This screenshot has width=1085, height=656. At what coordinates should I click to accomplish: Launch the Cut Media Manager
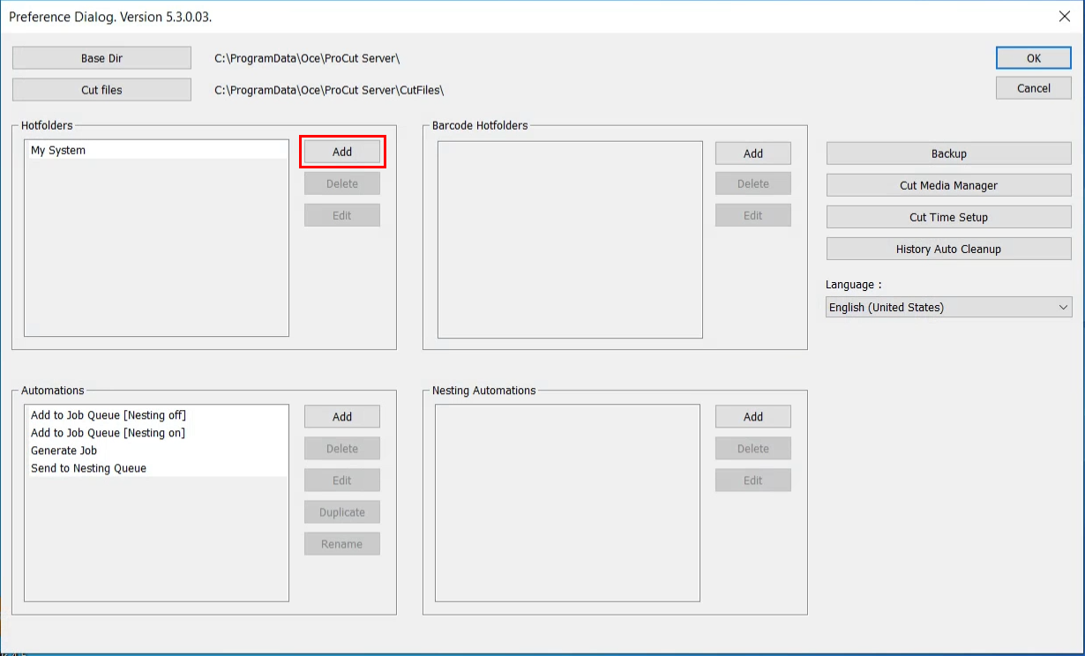[x=948, y=185]
